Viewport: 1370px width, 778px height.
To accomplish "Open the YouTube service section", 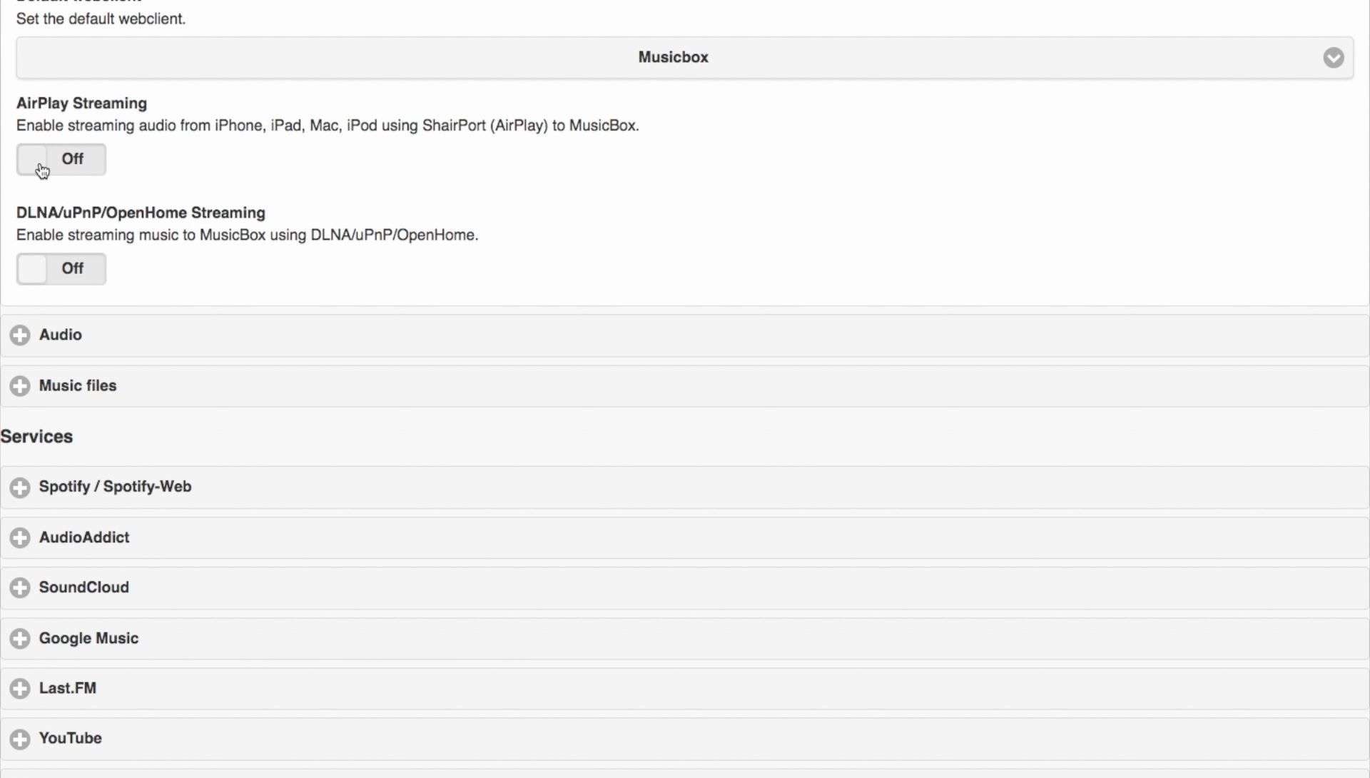I will click(x=71, y=739).
